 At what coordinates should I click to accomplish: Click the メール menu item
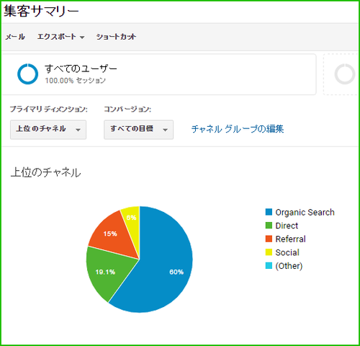15,37
